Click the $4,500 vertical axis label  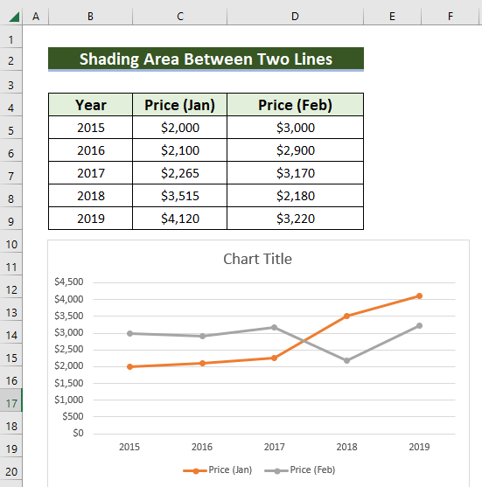69,282
